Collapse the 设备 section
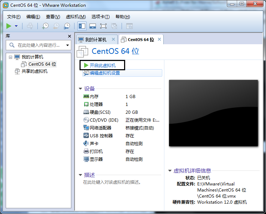The image size is (266, 214). point(81,88)
